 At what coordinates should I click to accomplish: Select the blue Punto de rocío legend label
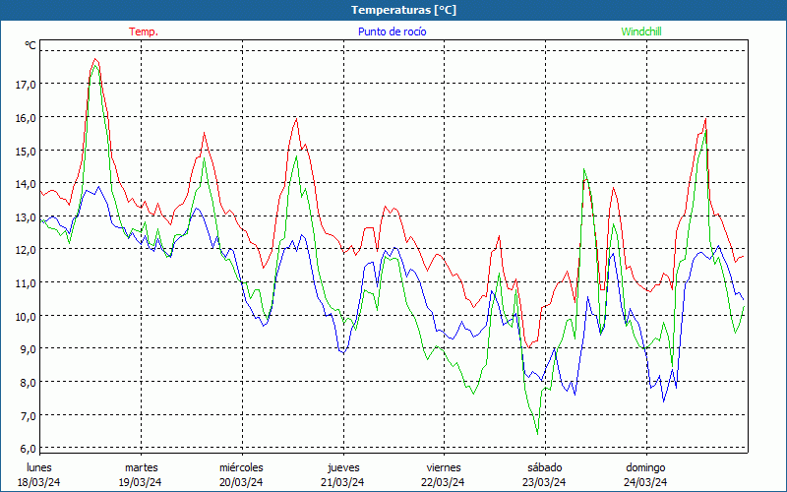pos(392,31)
